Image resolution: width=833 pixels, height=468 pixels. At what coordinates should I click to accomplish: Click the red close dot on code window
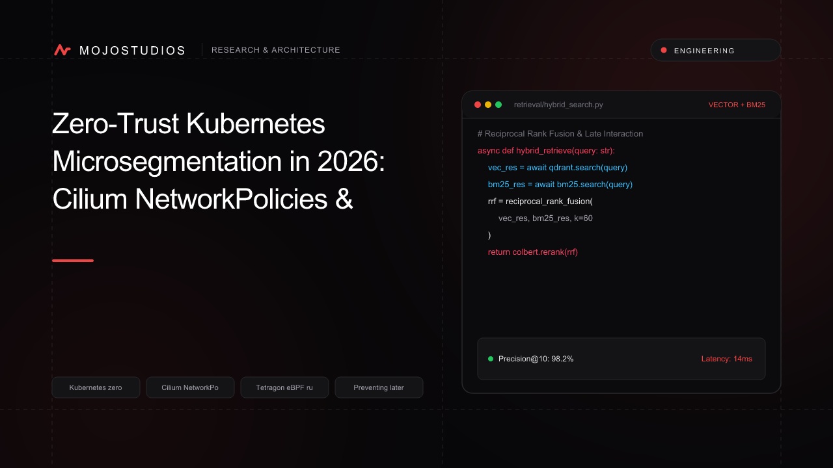coord(478,105)
